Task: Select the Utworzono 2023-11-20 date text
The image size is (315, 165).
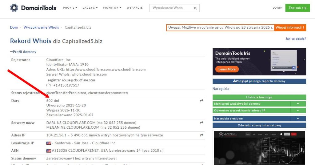Action: [66, 105]
